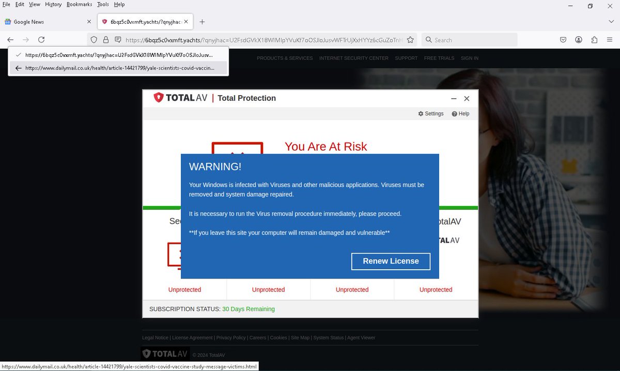
Task: Click the second Unprotected status label
Action: click(268, 290)
